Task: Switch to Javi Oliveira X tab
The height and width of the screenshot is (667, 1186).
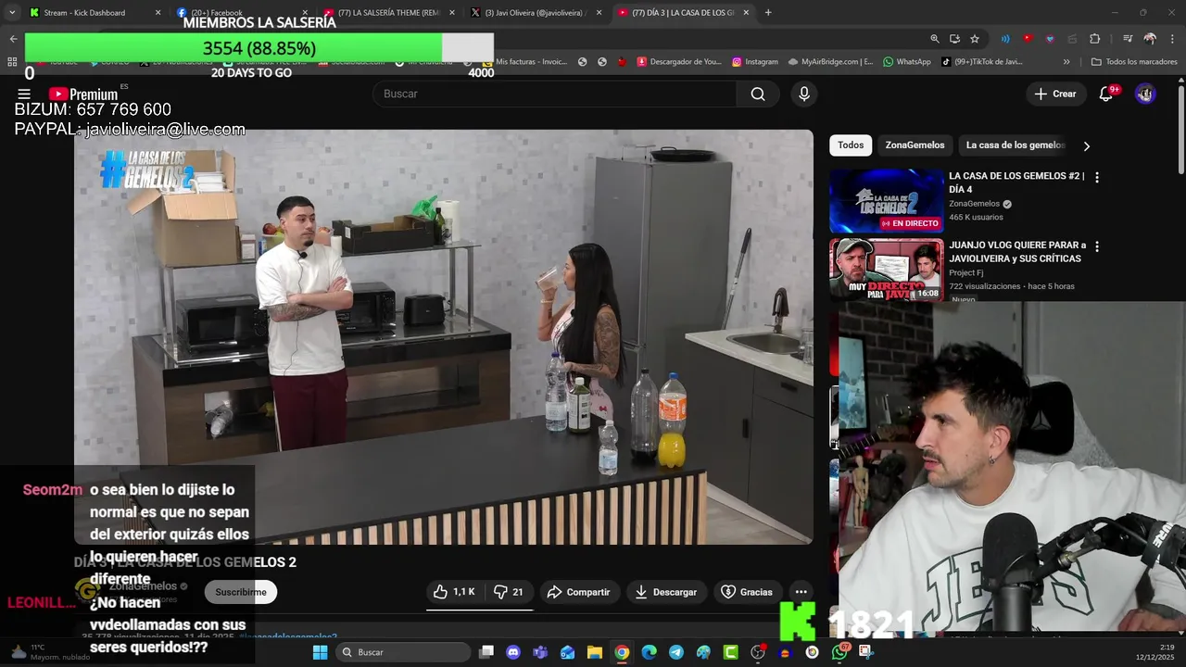Action: (x=536, y=13)
